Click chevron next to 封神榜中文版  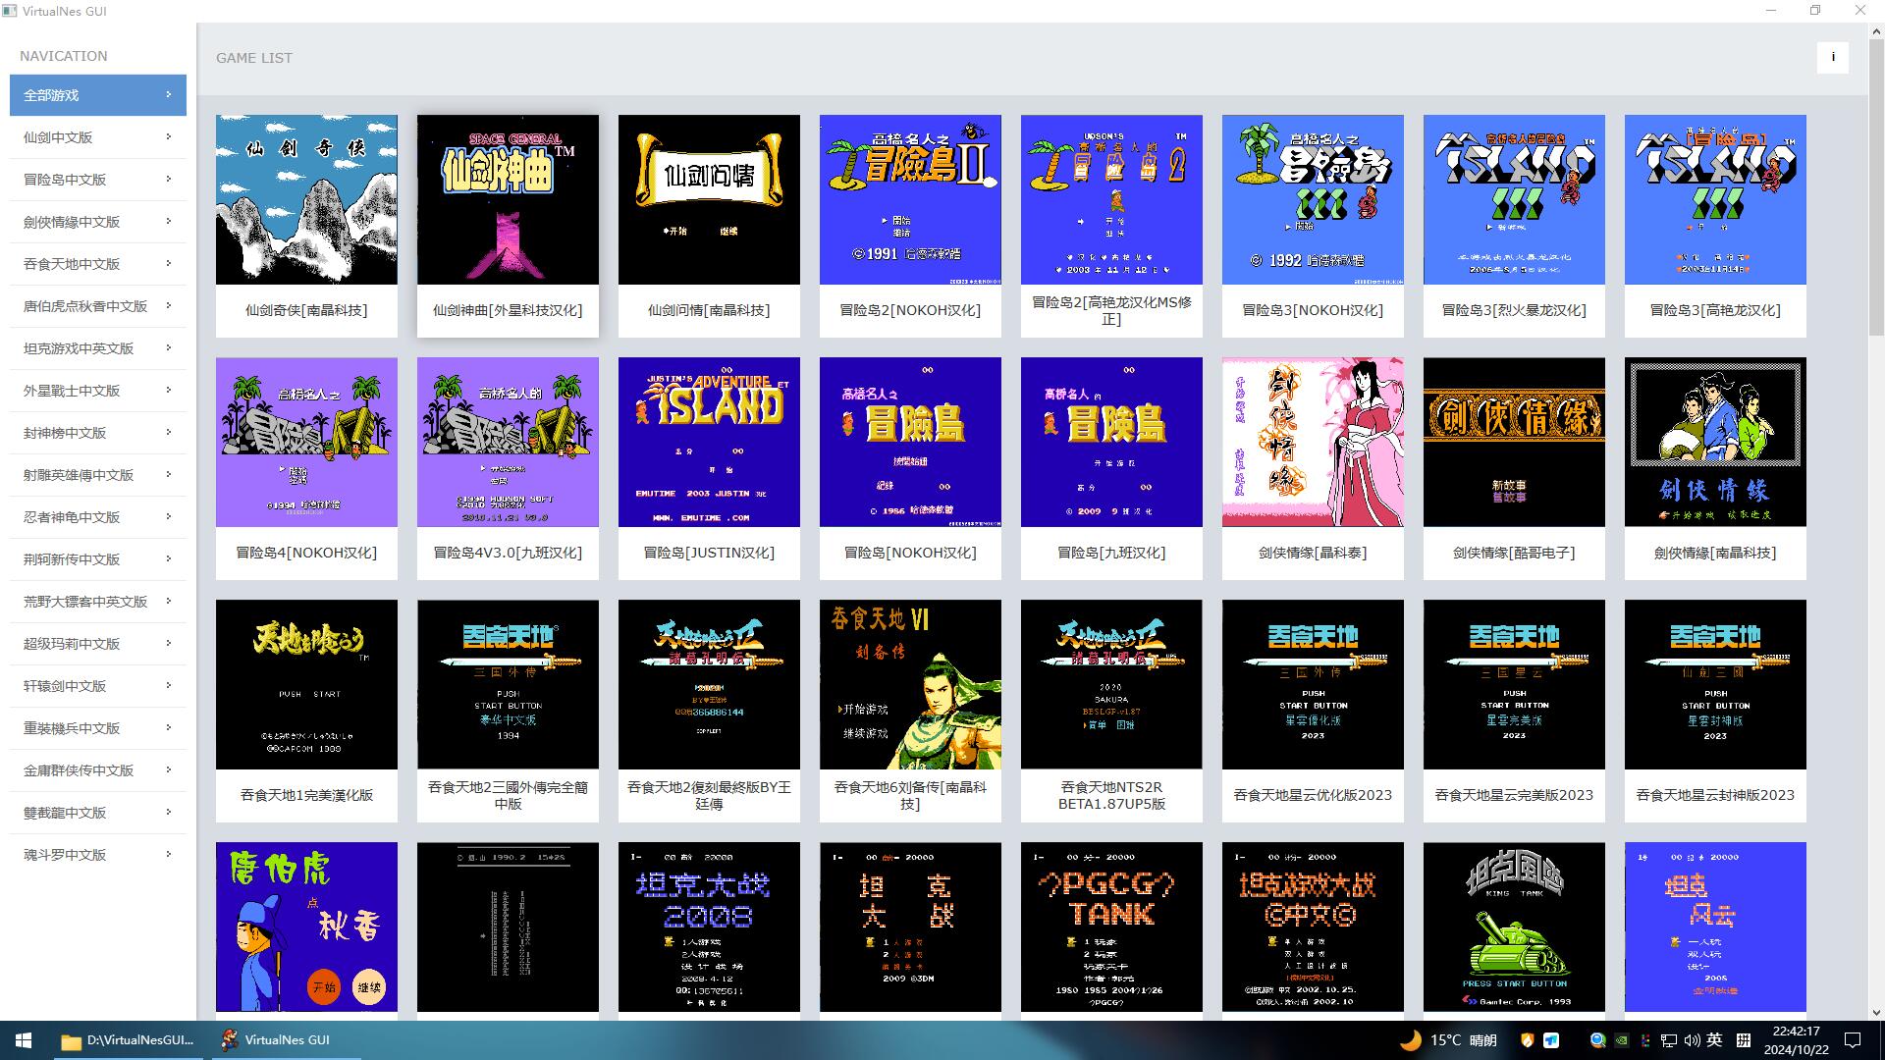(169, 432)
